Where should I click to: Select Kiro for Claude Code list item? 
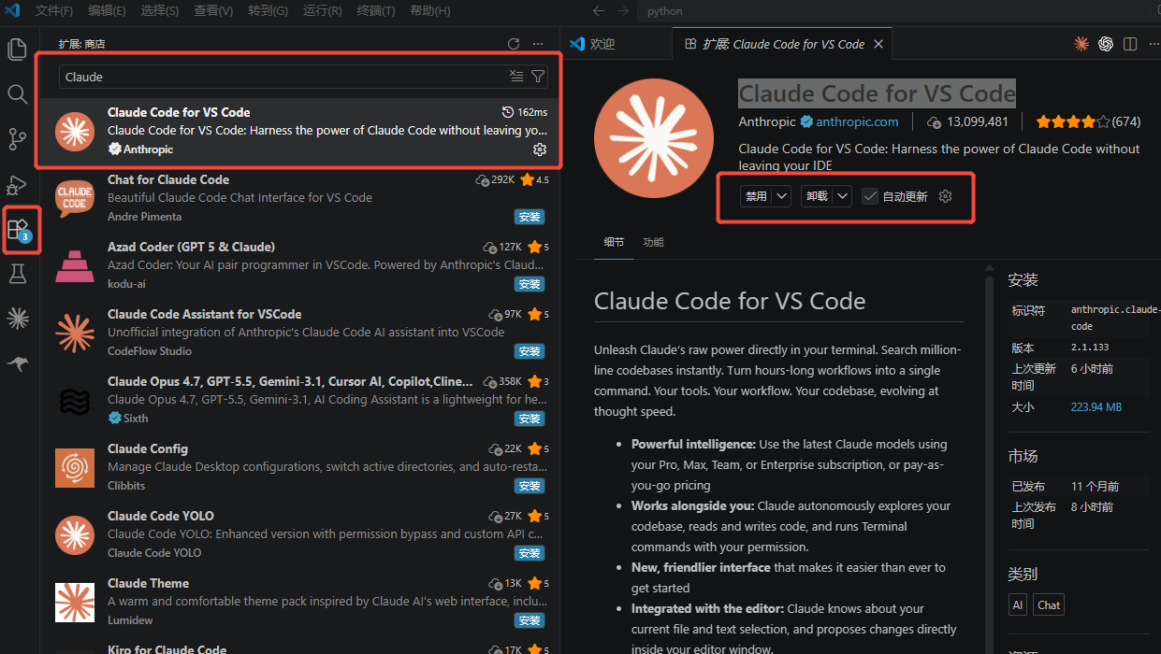click(x=299, y=647)
